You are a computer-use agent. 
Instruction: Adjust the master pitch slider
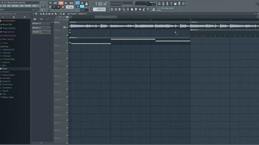(45, 6)
